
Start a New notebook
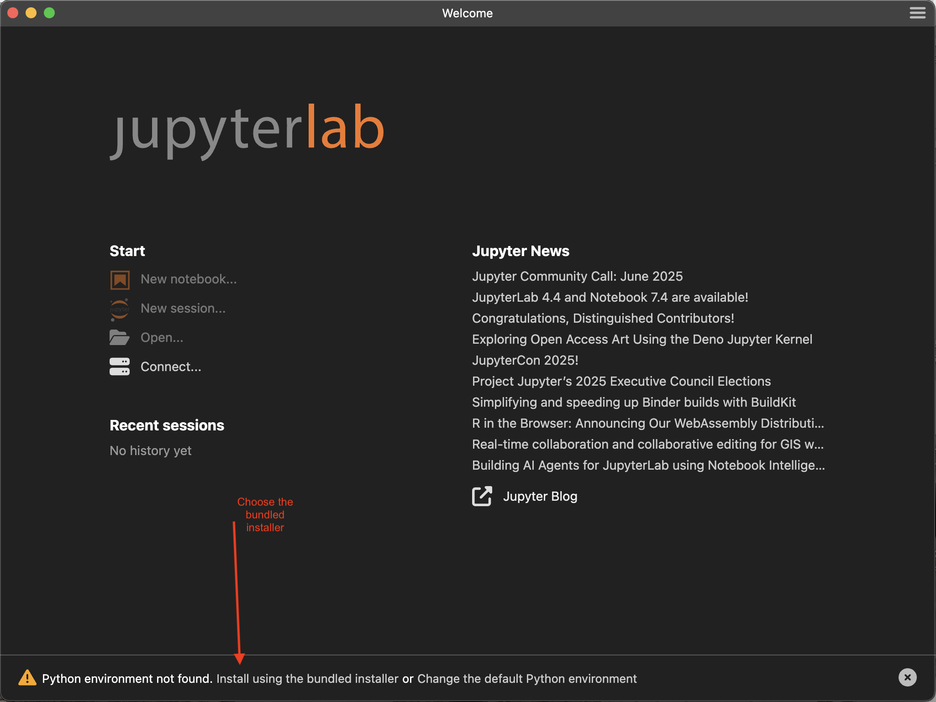(x=189, y=279)
